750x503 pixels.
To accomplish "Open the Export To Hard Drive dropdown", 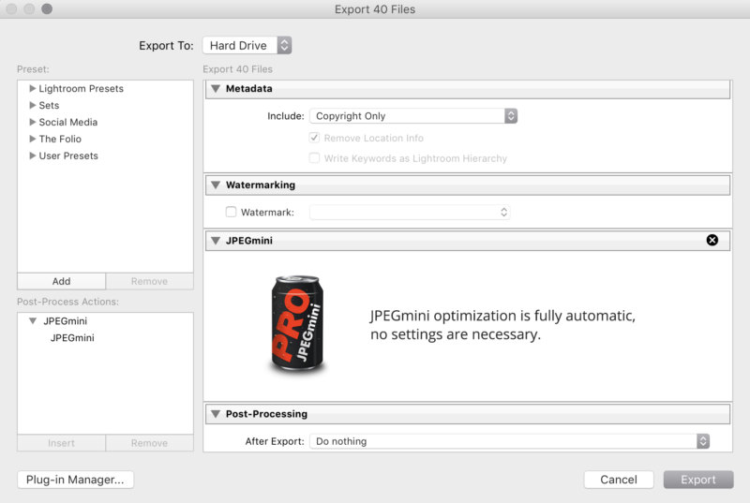I will tap(247, 45).
